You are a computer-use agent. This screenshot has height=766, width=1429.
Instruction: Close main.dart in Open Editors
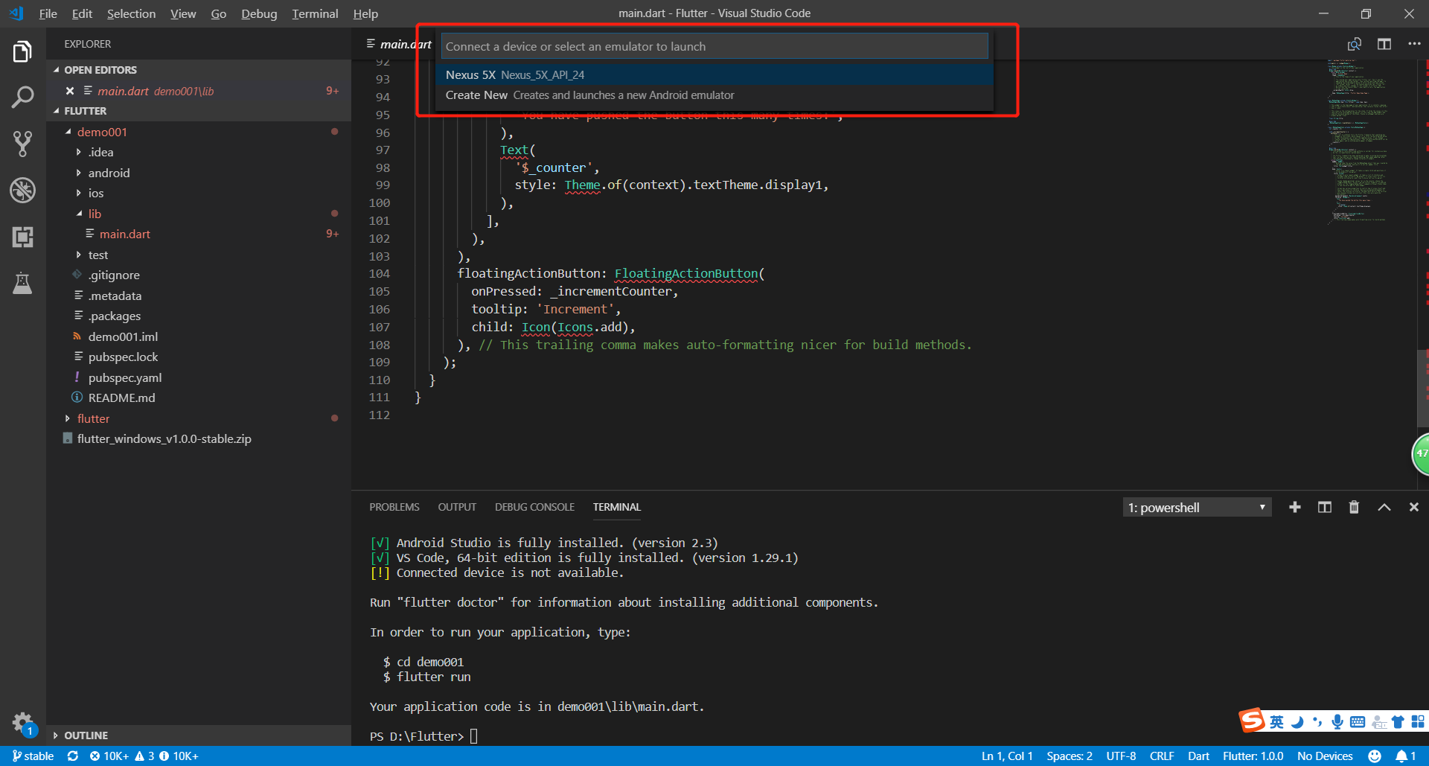(x=70, y=91)
